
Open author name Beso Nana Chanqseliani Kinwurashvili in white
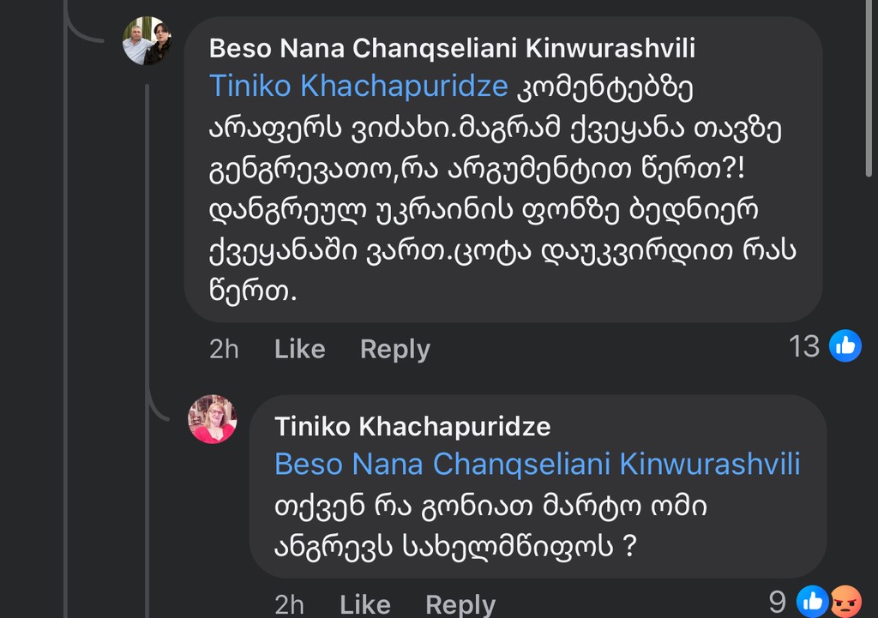click(452, 48)
